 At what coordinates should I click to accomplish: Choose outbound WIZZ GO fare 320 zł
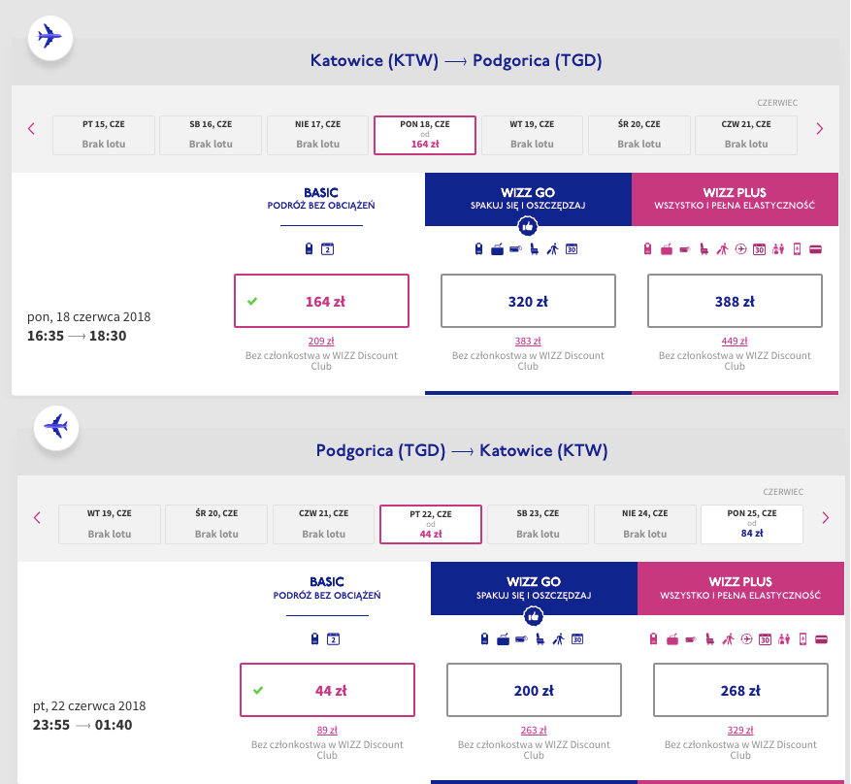tap(528, 301)
